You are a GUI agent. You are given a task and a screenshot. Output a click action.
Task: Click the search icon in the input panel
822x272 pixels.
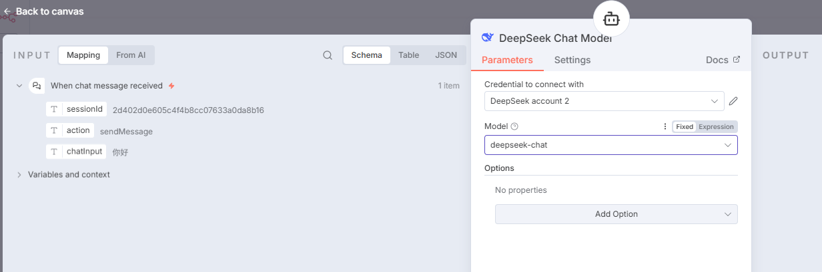pos(328,55)
